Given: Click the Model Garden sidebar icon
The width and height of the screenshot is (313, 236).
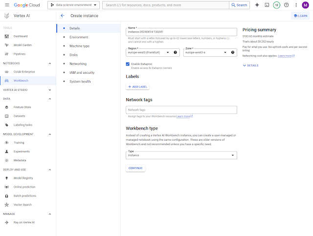Looking at the screenshot, I should coord(6,45).
